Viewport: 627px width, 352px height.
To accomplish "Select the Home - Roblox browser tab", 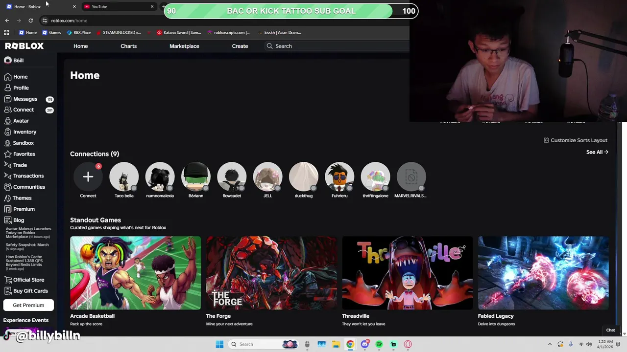I will [x=40, y=6].
